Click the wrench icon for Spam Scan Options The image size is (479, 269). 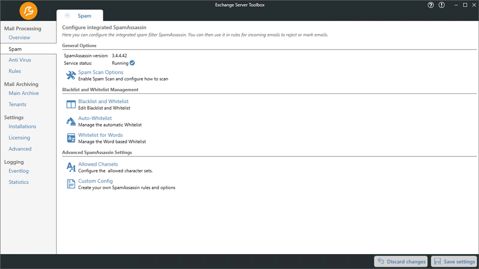[71, 75]
